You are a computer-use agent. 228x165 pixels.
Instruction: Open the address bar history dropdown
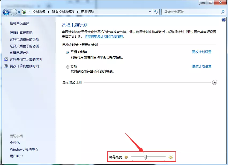click(150, 12)
